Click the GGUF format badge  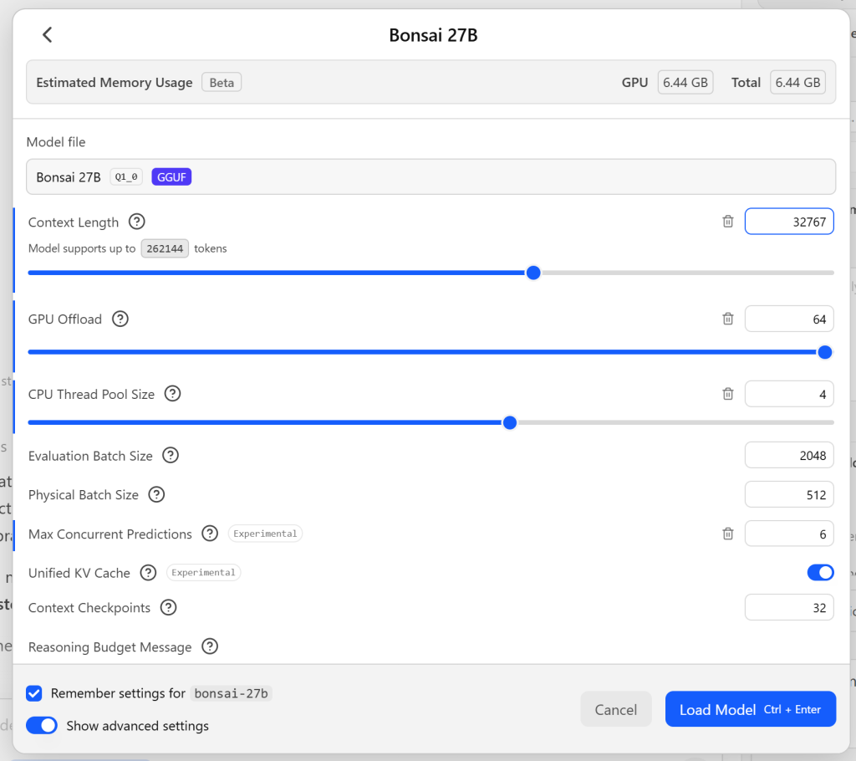(x=171, y=177)
